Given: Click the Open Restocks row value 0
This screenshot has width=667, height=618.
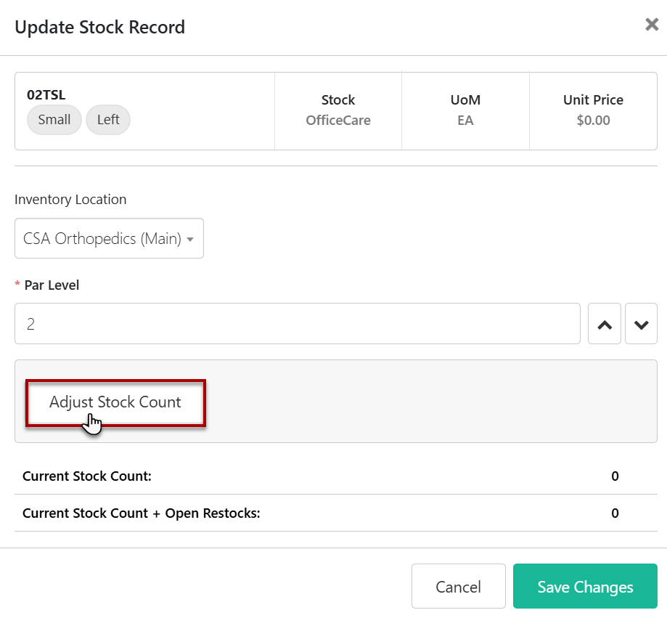Looking at the screenshot, I should point(615,513).
